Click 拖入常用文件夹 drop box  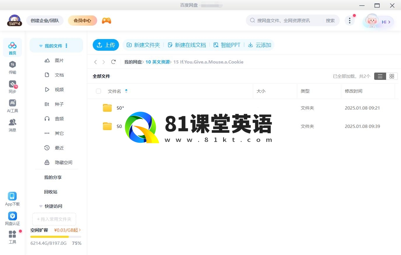click(x=54, y=219)
